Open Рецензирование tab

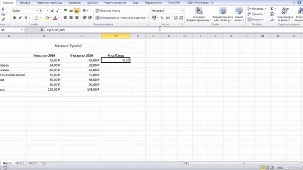click(x=116, y=3)
